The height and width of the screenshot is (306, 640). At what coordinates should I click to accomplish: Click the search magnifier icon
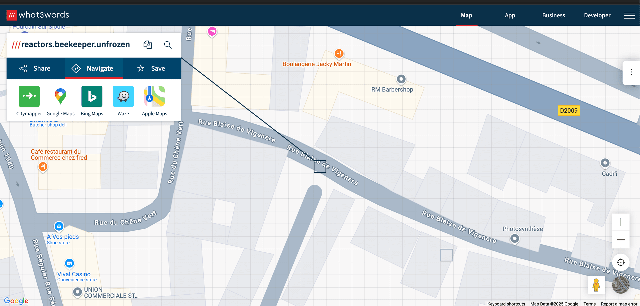tap(168, 45)
